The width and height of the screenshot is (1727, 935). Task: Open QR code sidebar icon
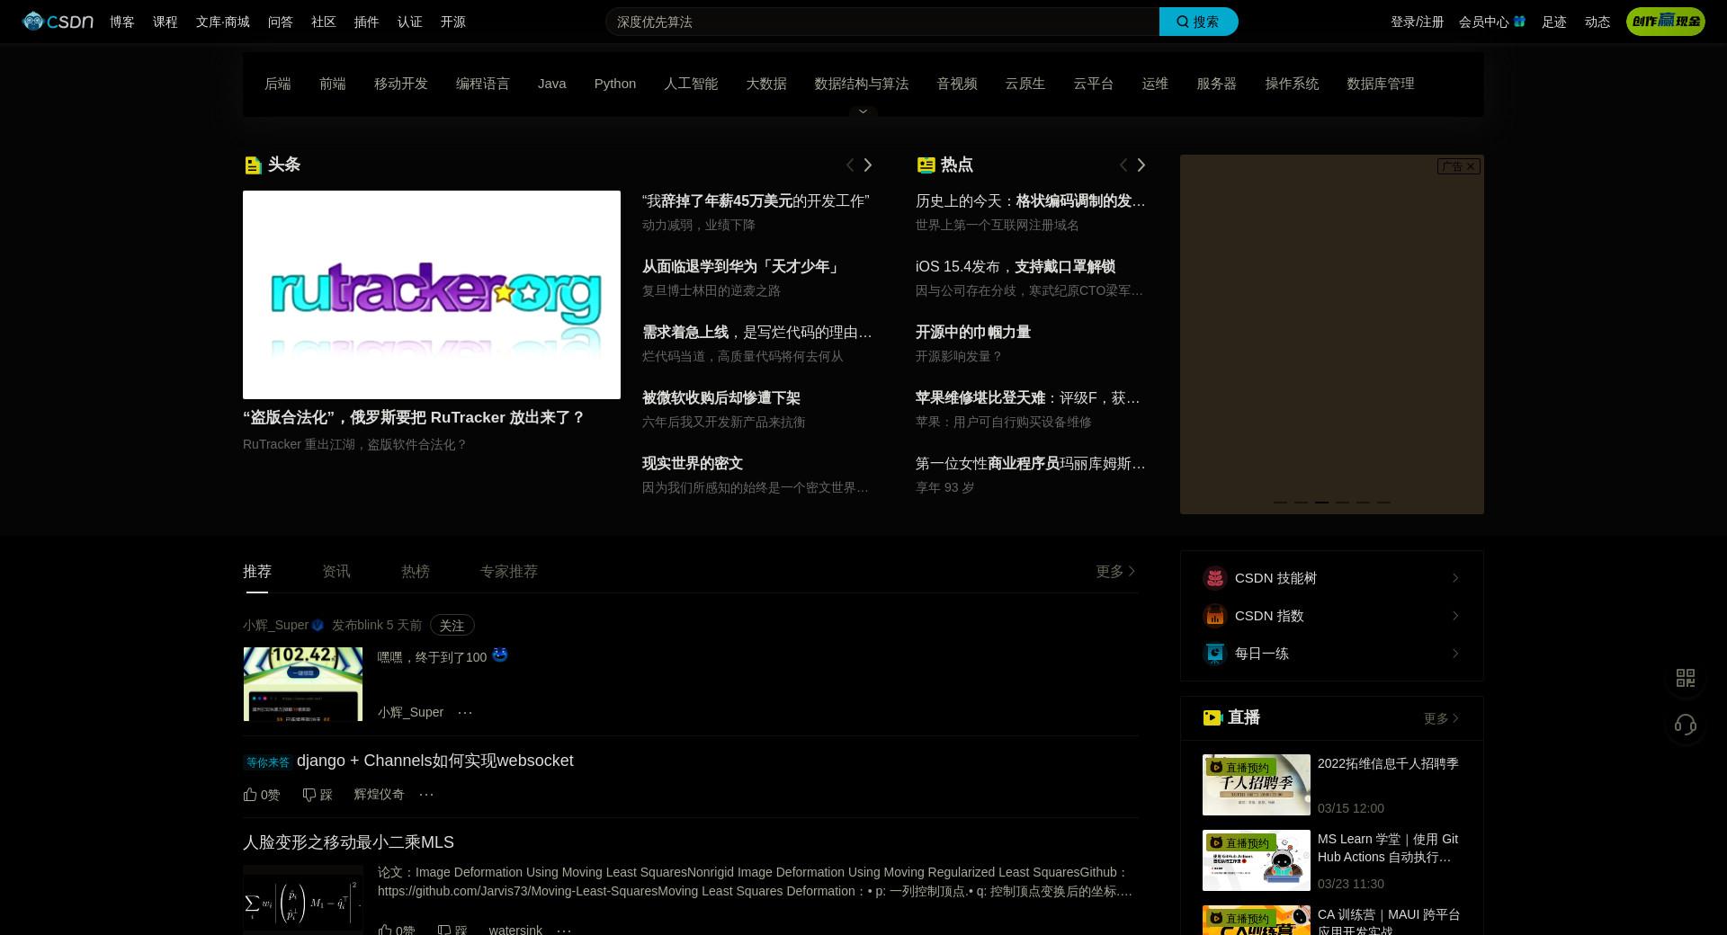pos(1686,678)
